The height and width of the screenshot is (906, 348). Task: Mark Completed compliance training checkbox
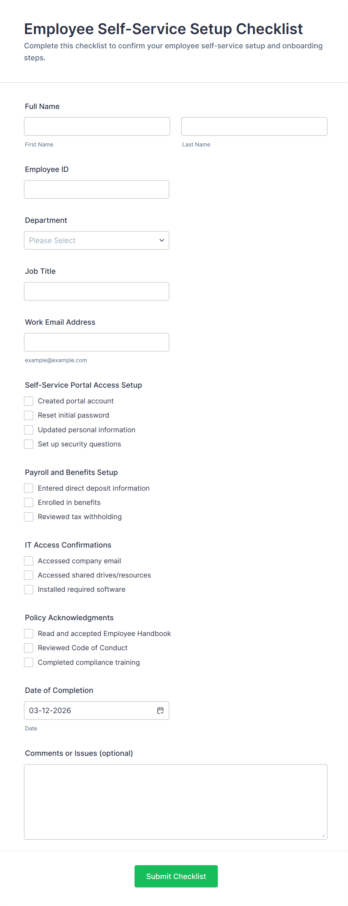pyautogui.click(x=29, y=662)
